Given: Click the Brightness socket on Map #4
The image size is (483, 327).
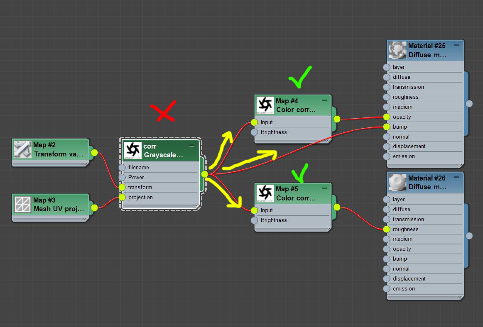Looking at the screenshot, I should tap(254, 132).
